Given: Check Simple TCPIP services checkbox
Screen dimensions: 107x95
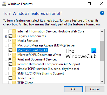Looking at the screenshot, I should [x=10, y=69].
